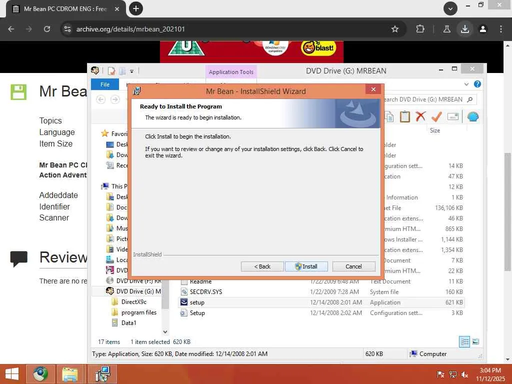Open the DirectX9c folder in the tree
This screenshot has width=512, height=384.
click(128, 301)
